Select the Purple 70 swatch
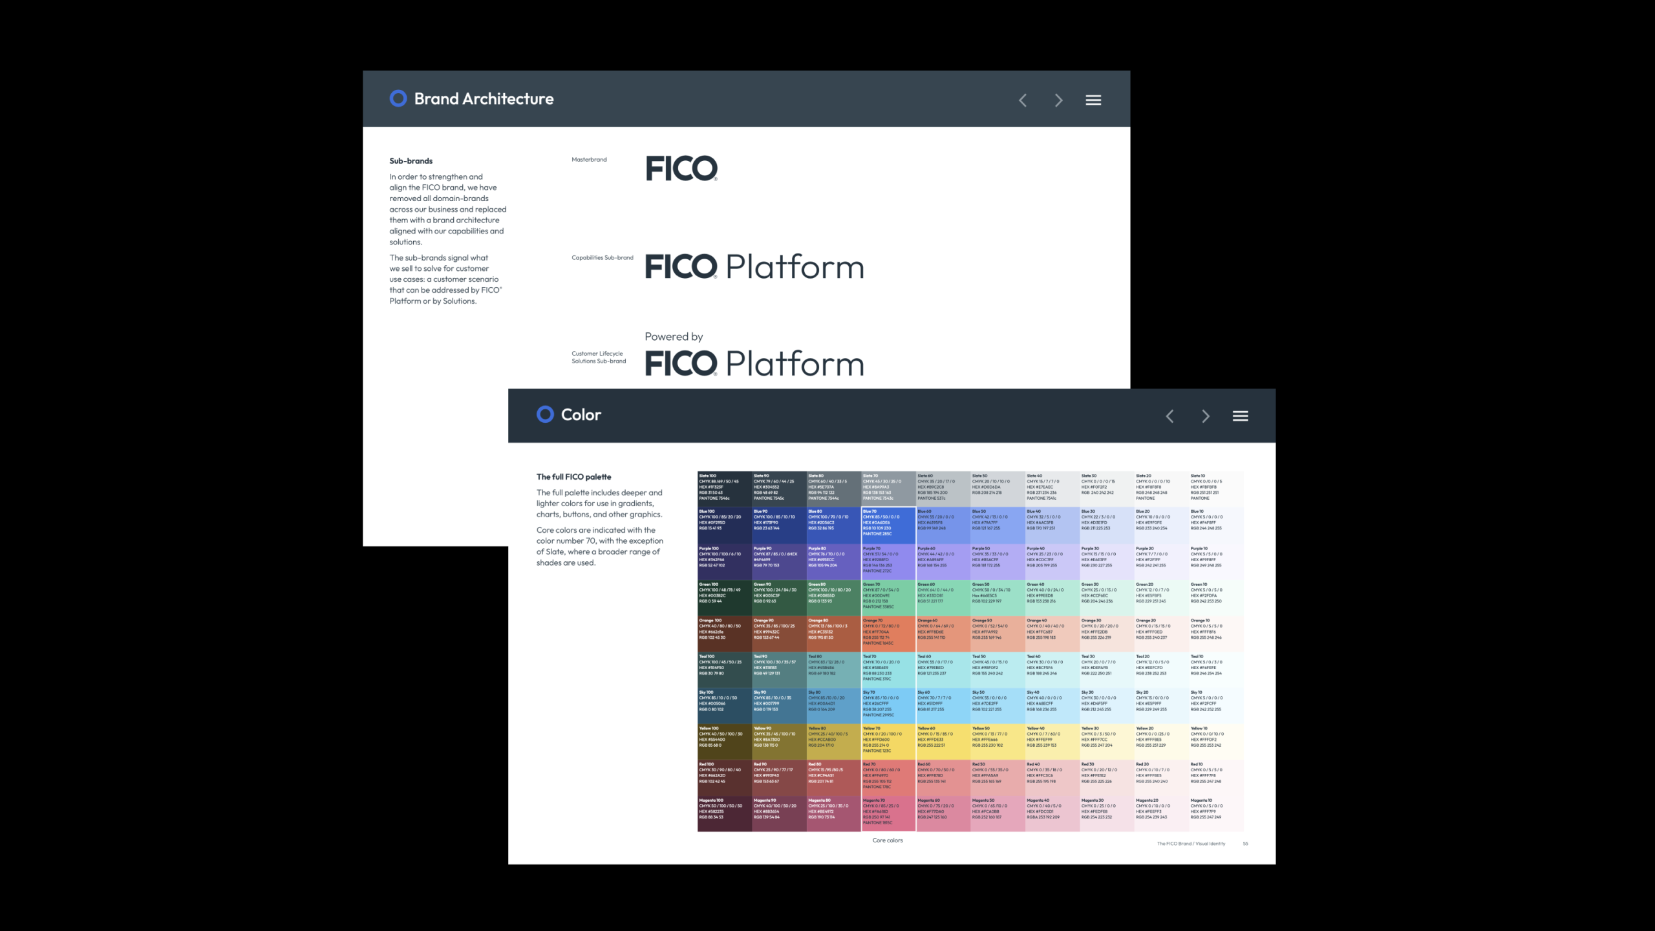The width and height of the screenshot is (1655, 931). point(888,562)
